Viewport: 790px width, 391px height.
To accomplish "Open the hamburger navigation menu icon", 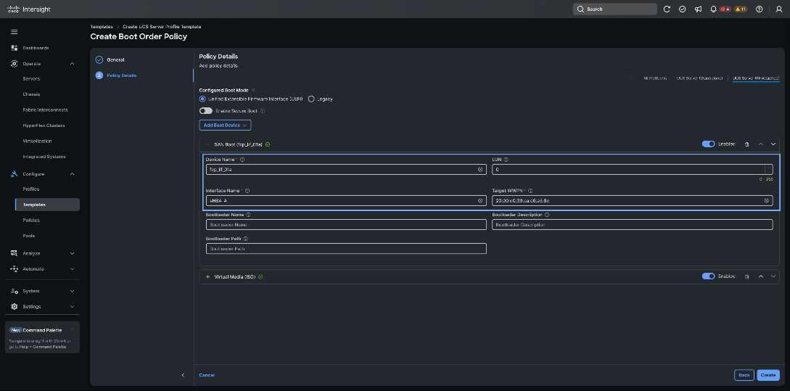I will (x=14, y=32).
